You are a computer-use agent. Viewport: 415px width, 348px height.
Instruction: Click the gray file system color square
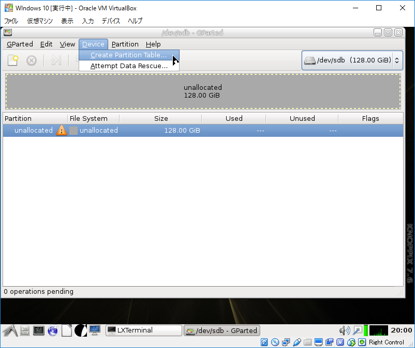73,131
